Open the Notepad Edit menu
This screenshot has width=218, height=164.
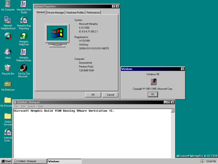[x=23, y=106]
